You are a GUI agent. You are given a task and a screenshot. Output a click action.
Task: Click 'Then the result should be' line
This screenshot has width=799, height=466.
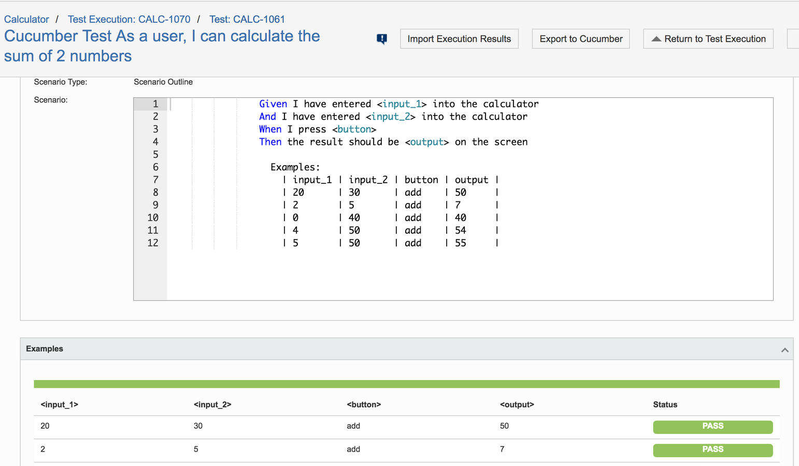[393, 142]
